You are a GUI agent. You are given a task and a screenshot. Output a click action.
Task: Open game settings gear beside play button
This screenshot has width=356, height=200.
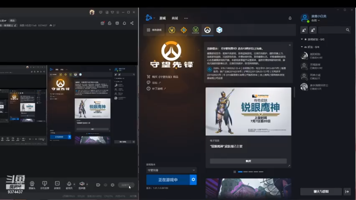tap(193, 180)
